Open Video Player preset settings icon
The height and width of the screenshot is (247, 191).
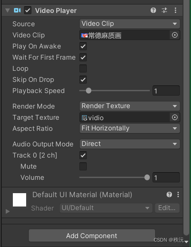click(x=164, y=10)
